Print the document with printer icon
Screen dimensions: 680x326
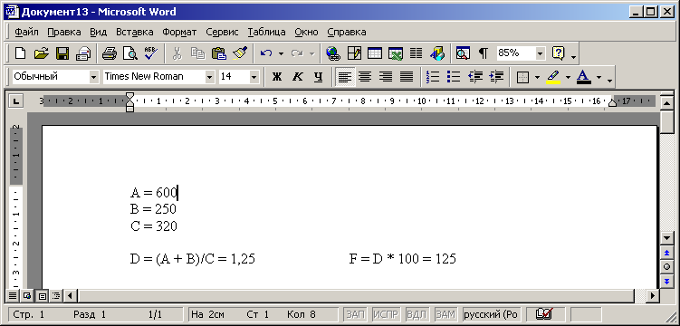click(x=109, y=53)
